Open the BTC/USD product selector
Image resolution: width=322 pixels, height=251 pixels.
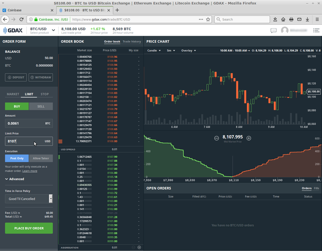tap(43, 31)
